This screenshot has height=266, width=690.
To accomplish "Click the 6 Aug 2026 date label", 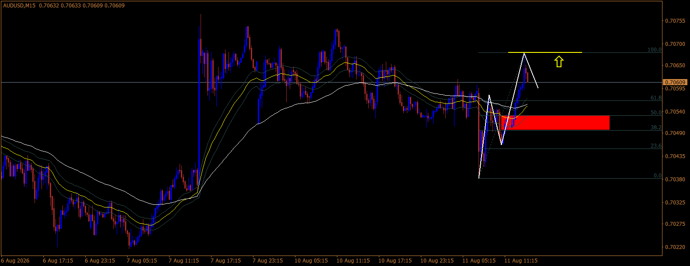I will [15, 261].
